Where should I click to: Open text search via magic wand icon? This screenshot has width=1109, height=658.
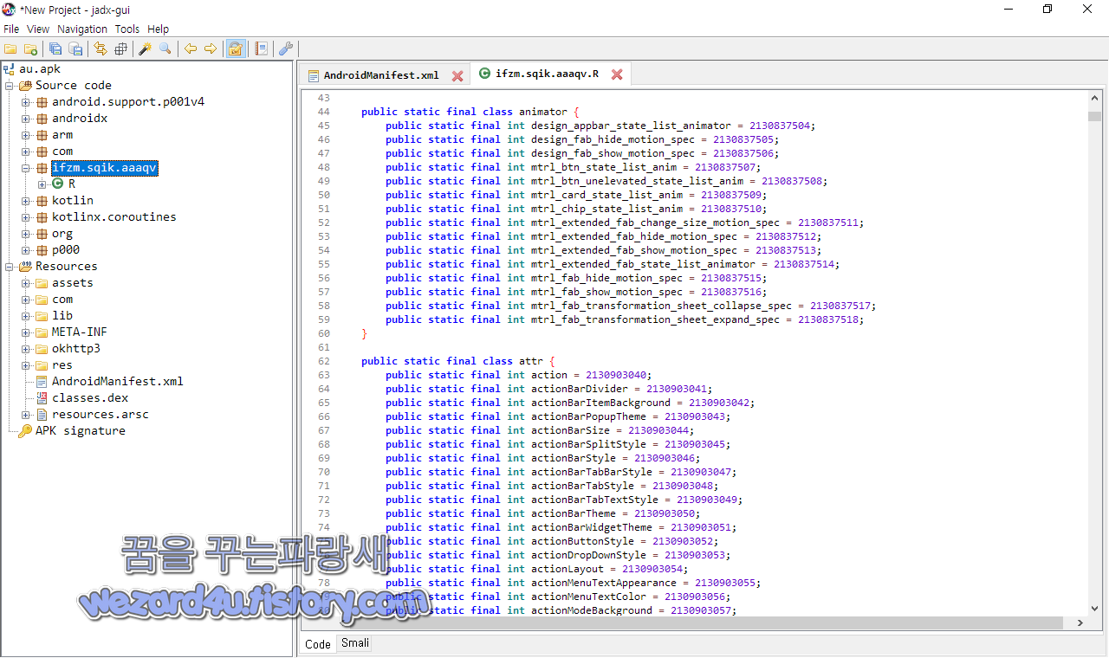coord(146,49)
